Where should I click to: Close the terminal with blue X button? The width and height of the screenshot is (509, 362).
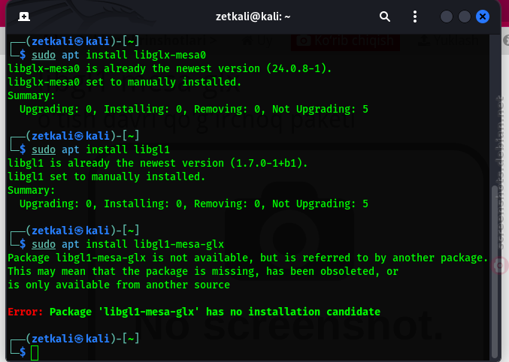point(483,17)
